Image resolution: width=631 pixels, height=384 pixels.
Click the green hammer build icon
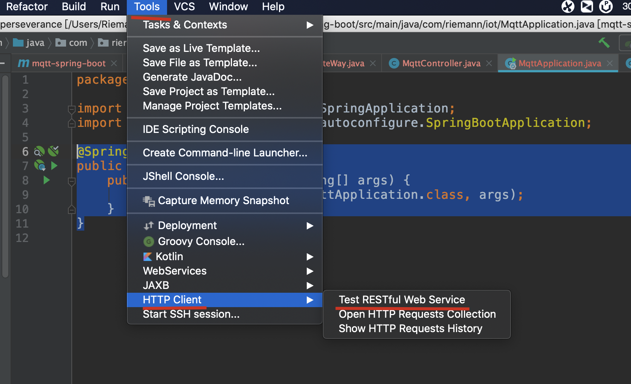604,43
